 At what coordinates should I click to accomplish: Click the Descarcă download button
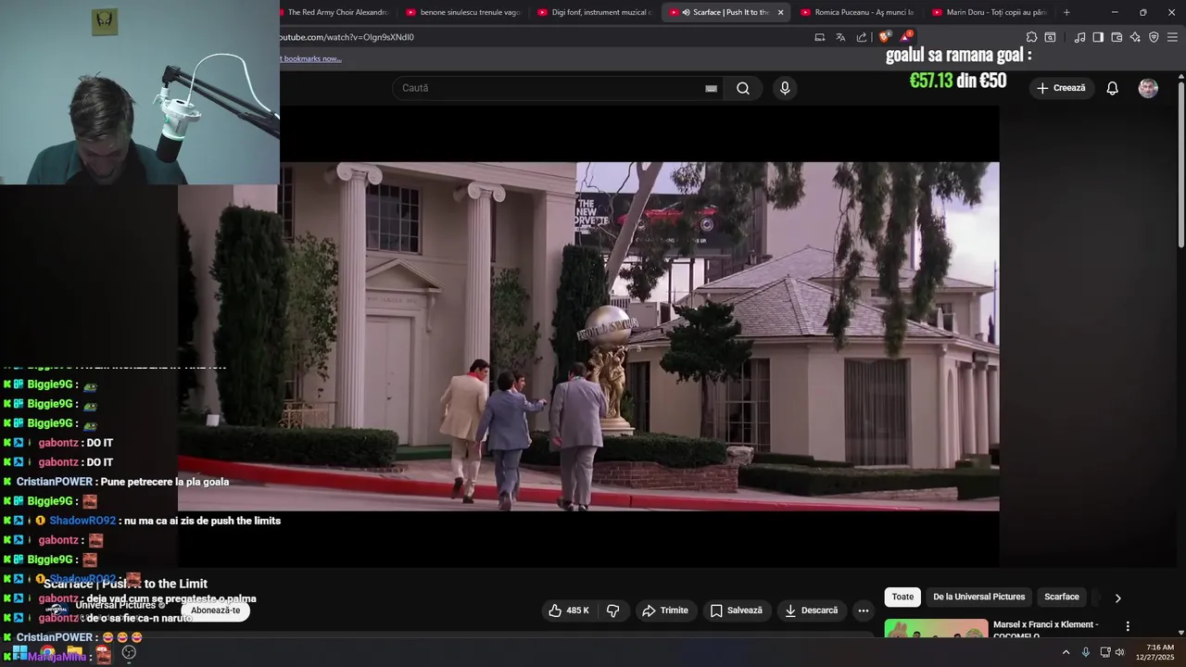pos(811,610)
